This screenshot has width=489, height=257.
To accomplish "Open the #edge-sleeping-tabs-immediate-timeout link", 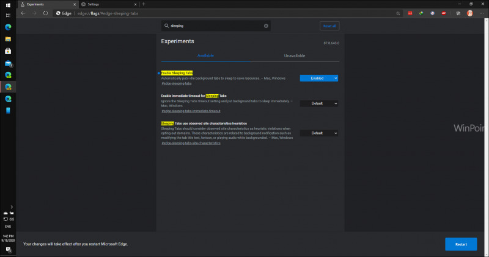I will point(191,111).
